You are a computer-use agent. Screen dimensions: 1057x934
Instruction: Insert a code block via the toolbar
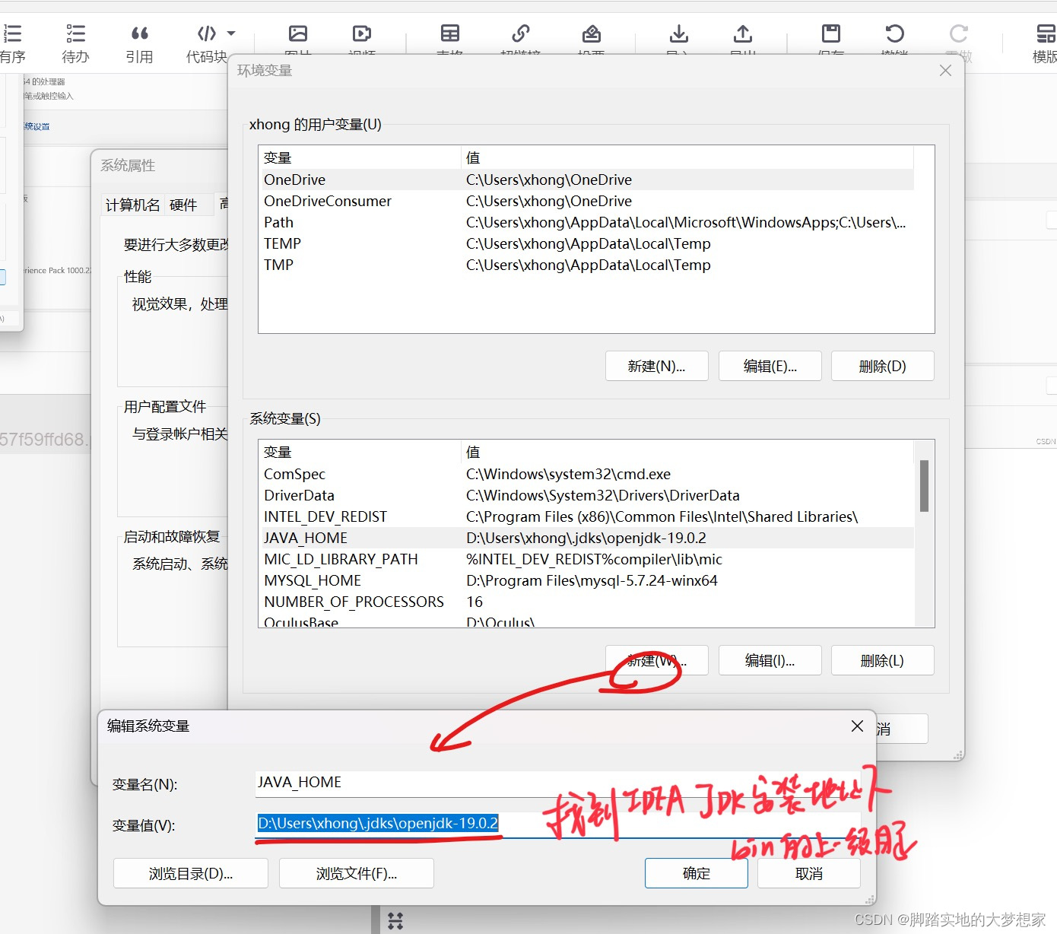[x=206, y=33]
